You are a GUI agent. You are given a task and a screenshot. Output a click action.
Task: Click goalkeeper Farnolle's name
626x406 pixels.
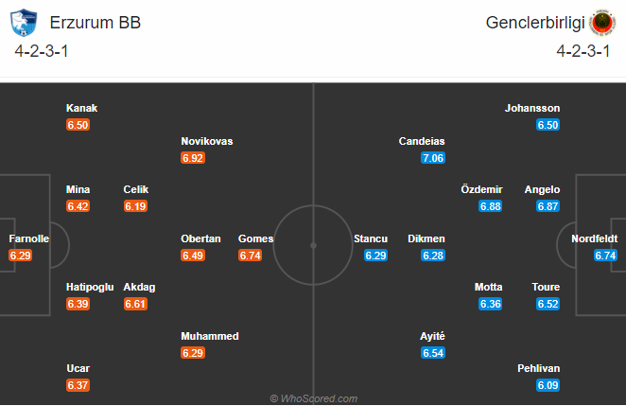click(x=29, y=238)
